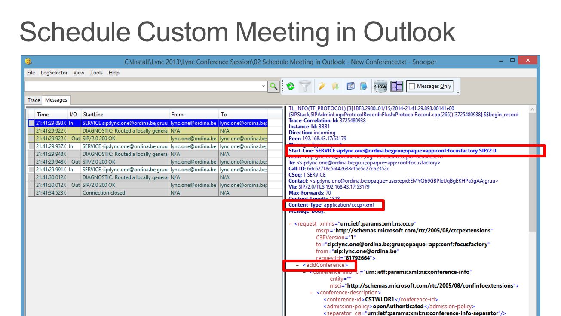Click the Trace-Correlation-Id line
Image resolution: width=561 pixels, height=316 pixels.
tap(327, 121)
